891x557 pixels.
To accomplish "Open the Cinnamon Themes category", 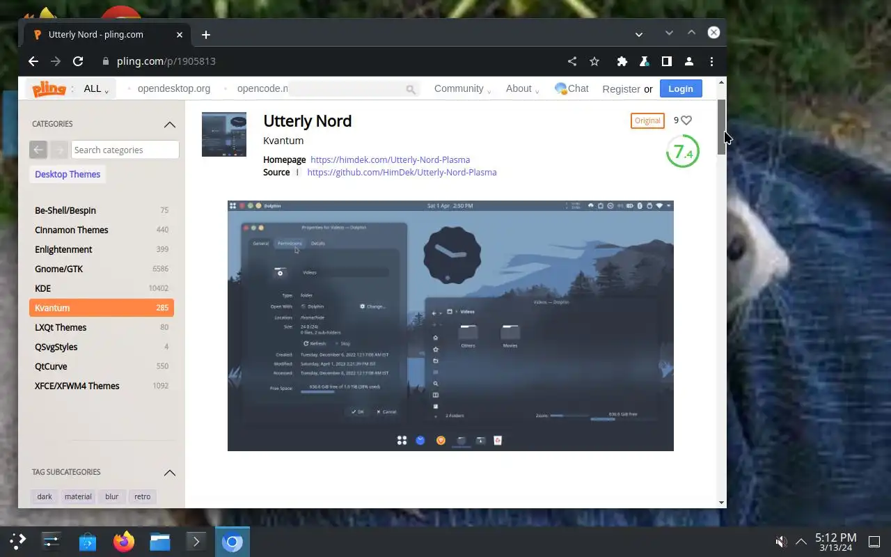I will point(102,230).
